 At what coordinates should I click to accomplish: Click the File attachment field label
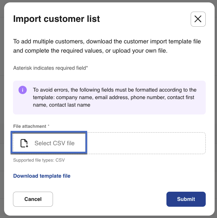coord(29,126)
